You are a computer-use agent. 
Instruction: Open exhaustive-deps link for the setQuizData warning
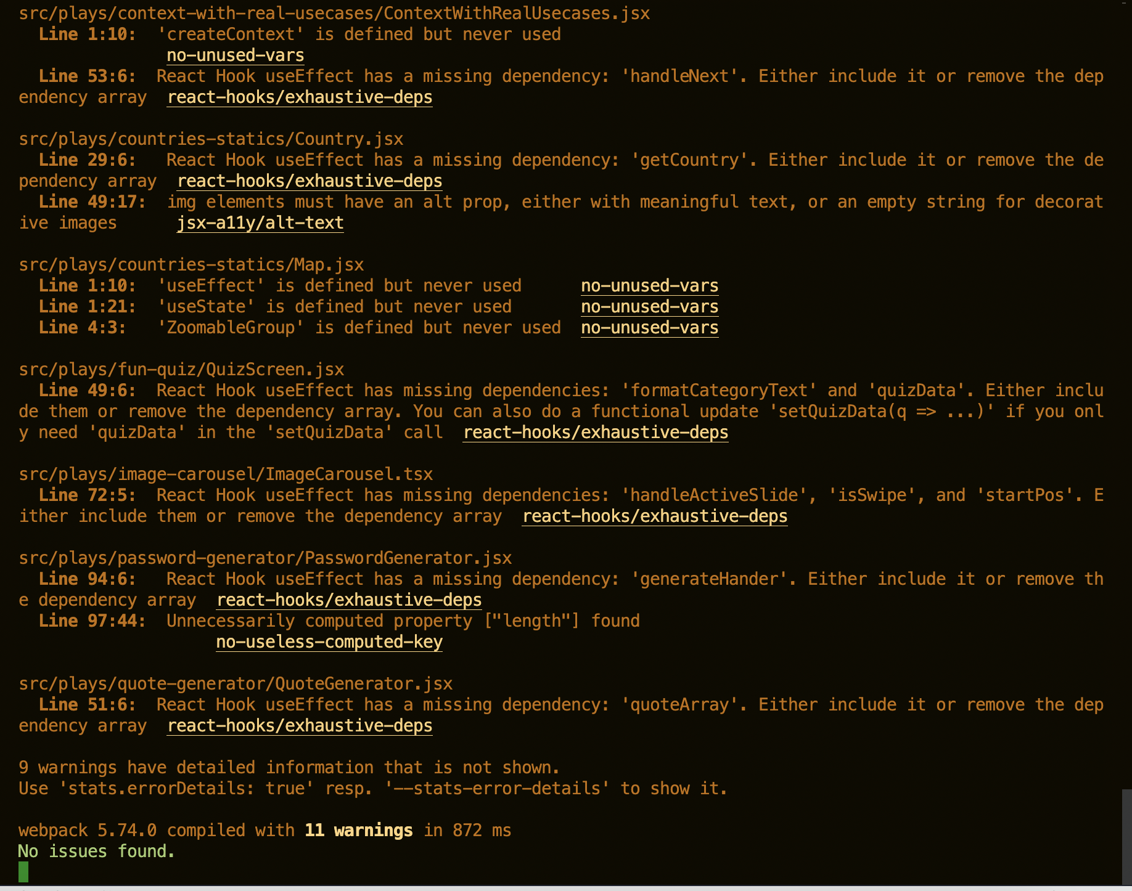596,433
